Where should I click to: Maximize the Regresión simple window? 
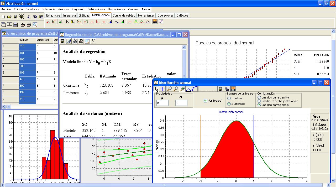[179, 34]
